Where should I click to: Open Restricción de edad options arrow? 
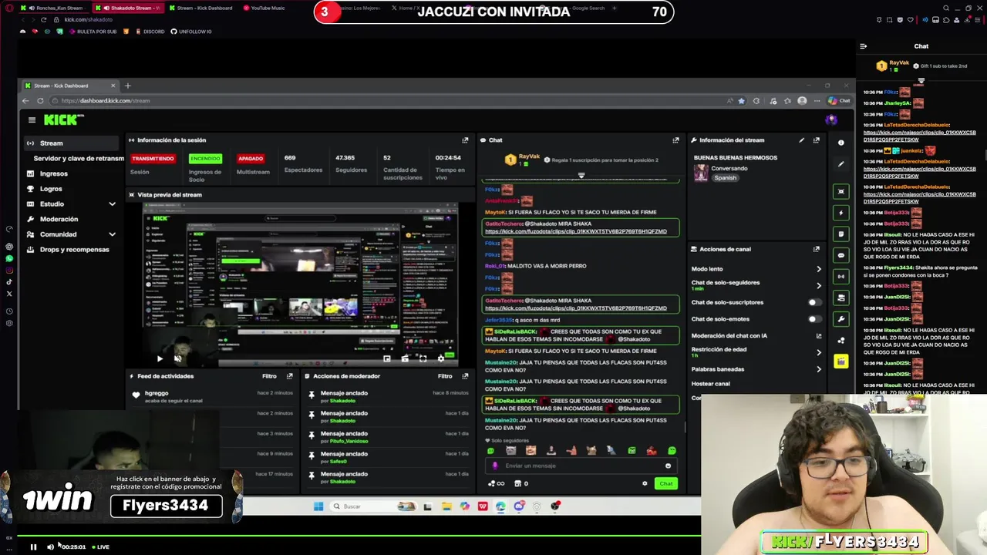click(x=819, y=352)
